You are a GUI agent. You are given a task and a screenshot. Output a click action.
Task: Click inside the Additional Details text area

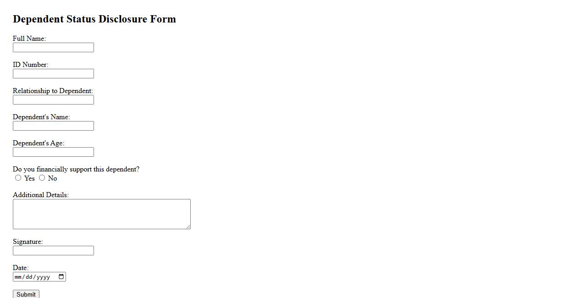pyautogui.click(x=101, y=214)
